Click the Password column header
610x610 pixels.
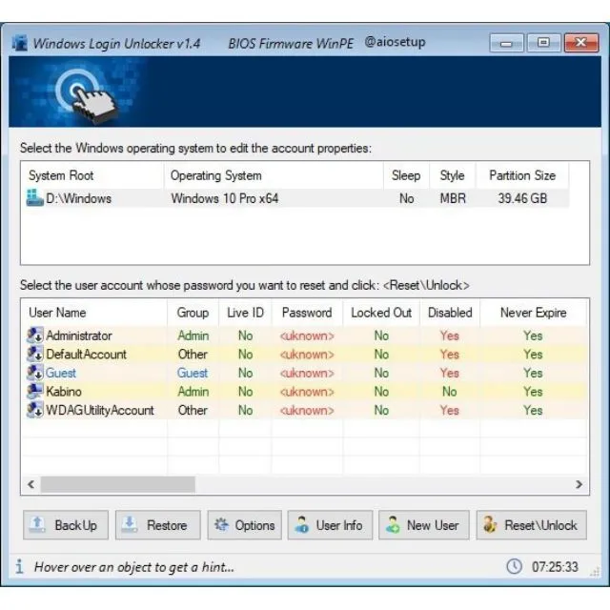(x=307, y=313)
